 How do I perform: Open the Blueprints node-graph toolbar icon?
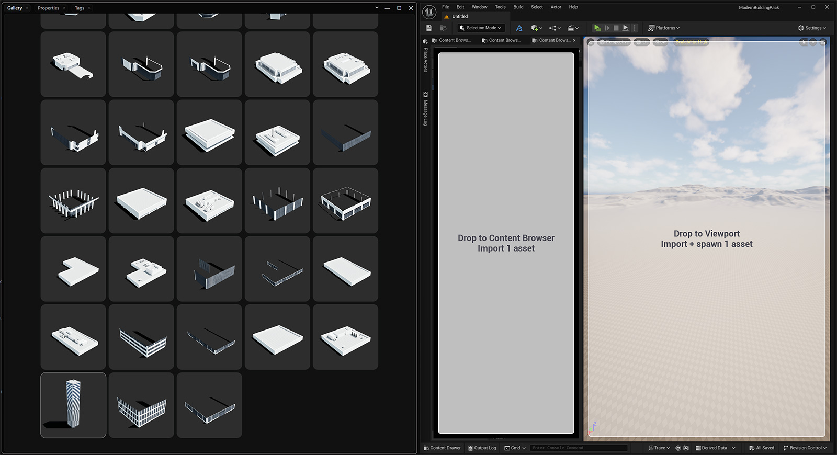pos(555,28)
